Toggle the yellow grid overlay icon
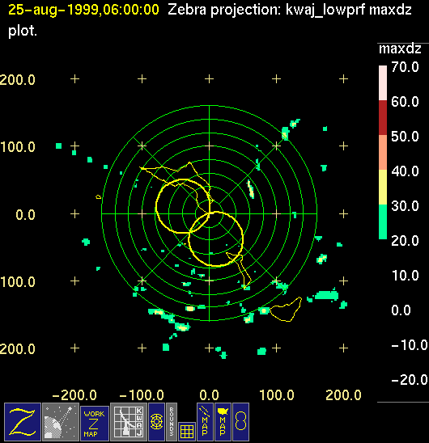This screenshot has height=443, width=429. tap(187, 432)
